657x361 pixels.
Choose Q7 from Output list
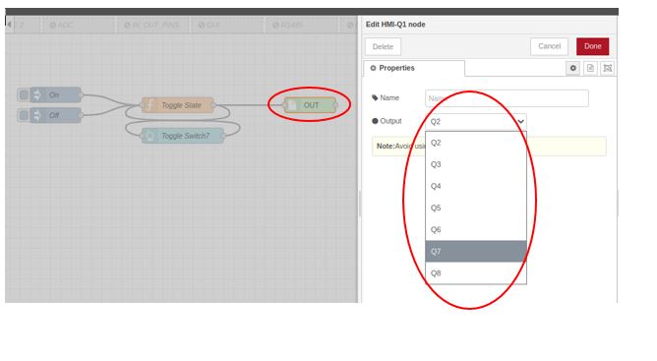point(476,252)
